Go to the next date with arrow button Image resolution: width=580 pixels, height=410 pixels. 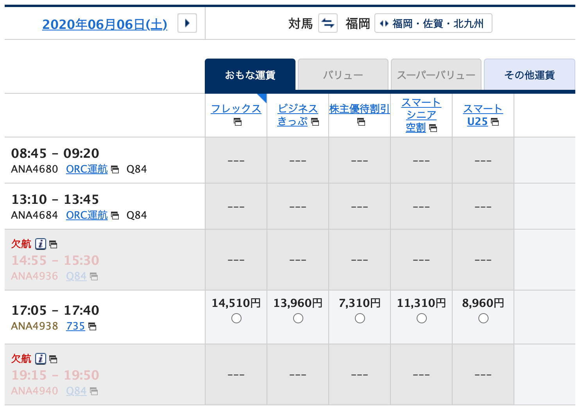coord(187,23)
